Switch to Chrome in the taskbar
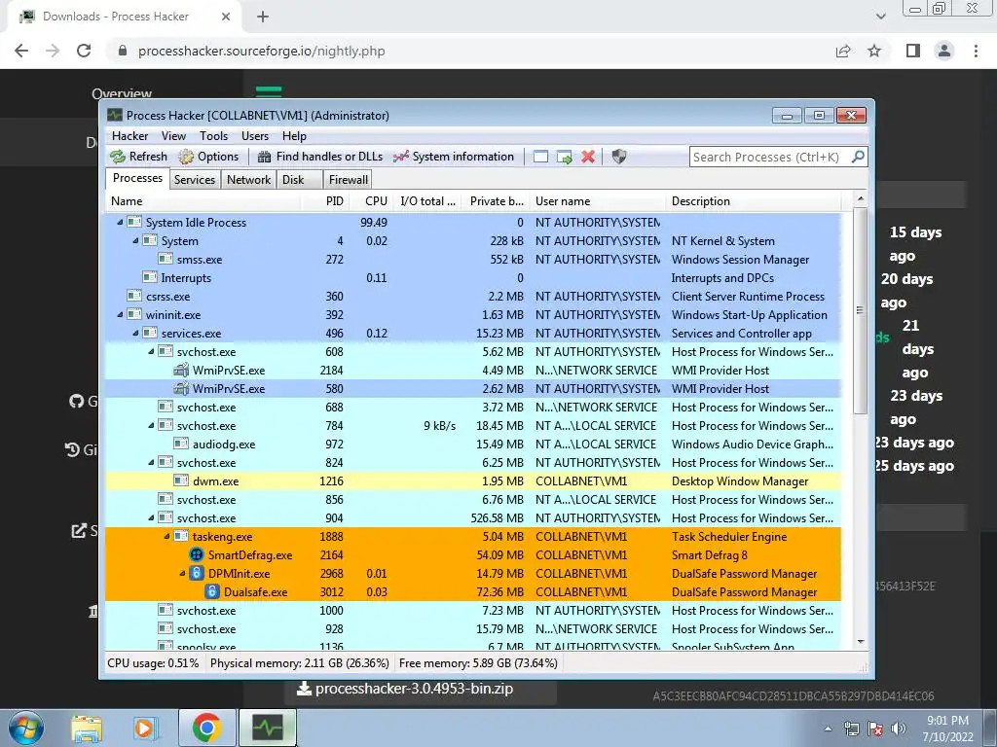 click(206, 728)
